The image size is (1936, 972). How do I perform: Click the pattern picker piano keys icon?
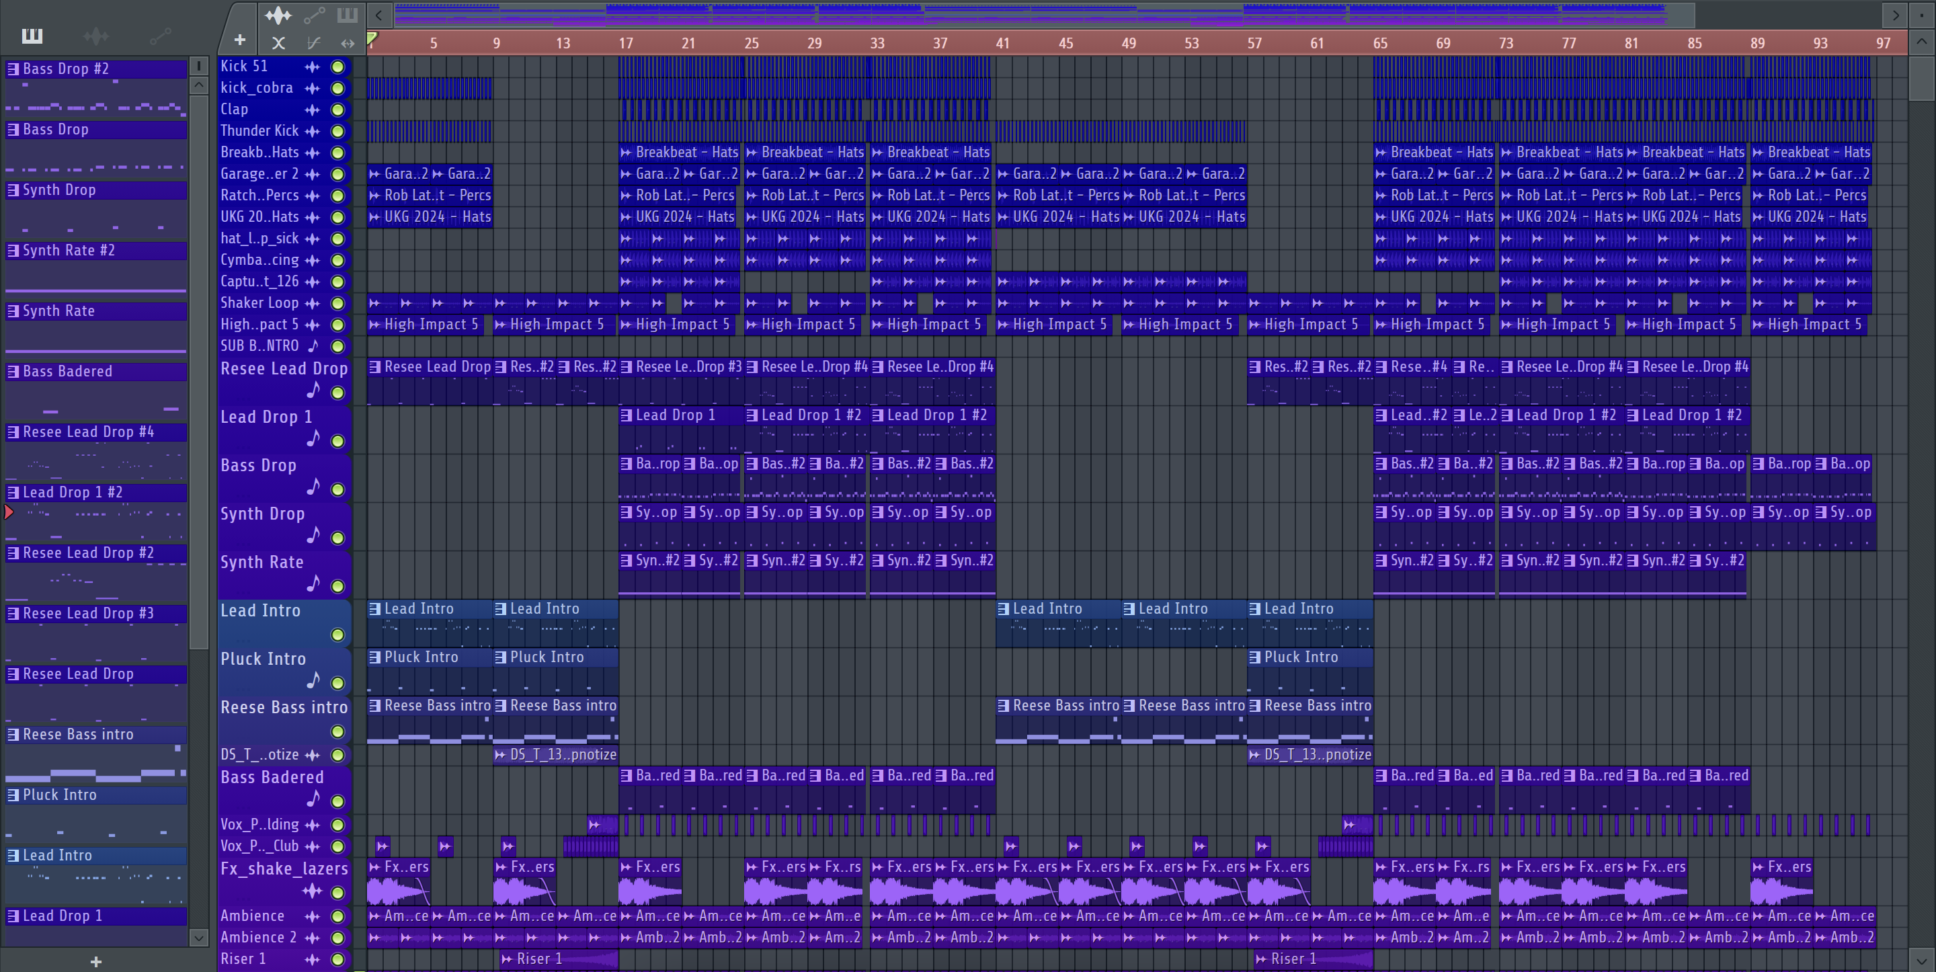(x=32, y=36)
